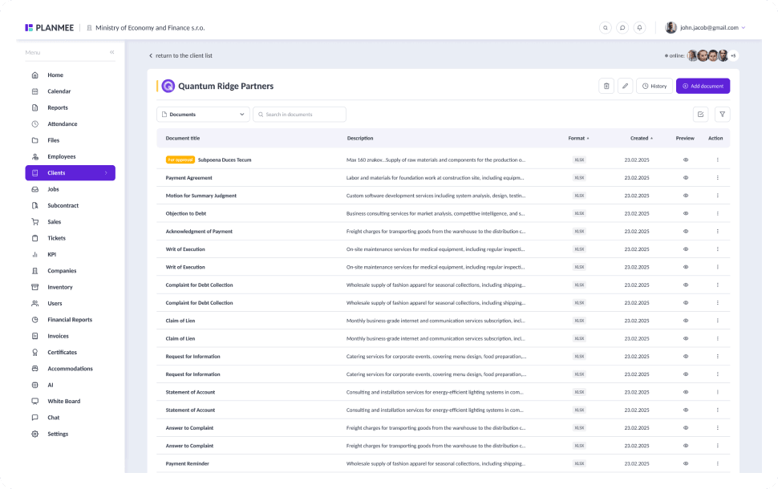
Task: Click the PLANMEE logo
Action: [x=50, y=28]
